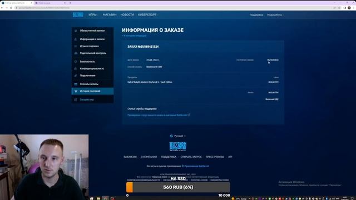Click the shield icon beside Безопасность
Screen dimensions: 356x200
click(x=76, y=62)
